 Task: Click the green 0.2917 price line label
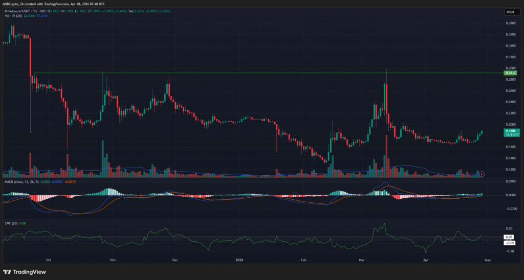click(510, 73)
